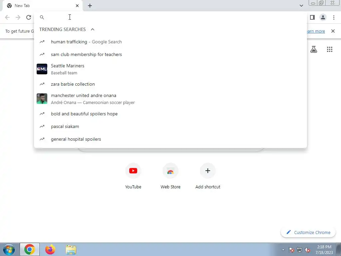
Task: Click the muted volume tray icon
Action: click(307, 250)
